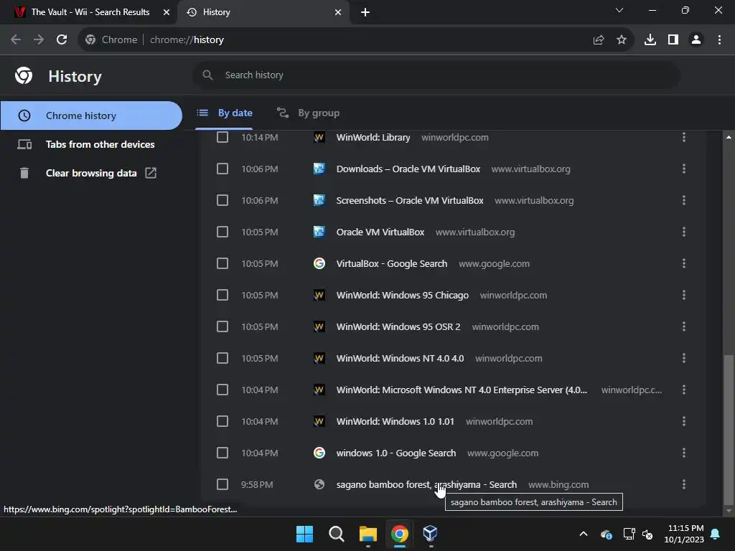Image resolution: width=735 pixels, height=551 pixels.
Task: Open Tabs from other devices
Action: click(91, 144)
